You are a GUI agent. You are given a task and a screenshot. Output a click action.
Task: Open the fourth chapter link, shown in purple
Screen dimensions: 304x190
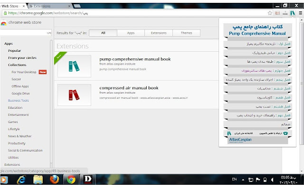coord(266,71)
